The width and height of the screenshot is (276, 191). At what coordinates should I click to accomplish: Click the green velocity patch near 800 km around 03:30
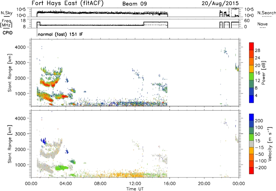61,168
